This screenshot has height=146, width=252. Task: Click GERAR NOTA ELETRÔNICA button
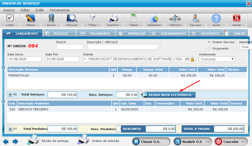(169, 95)
